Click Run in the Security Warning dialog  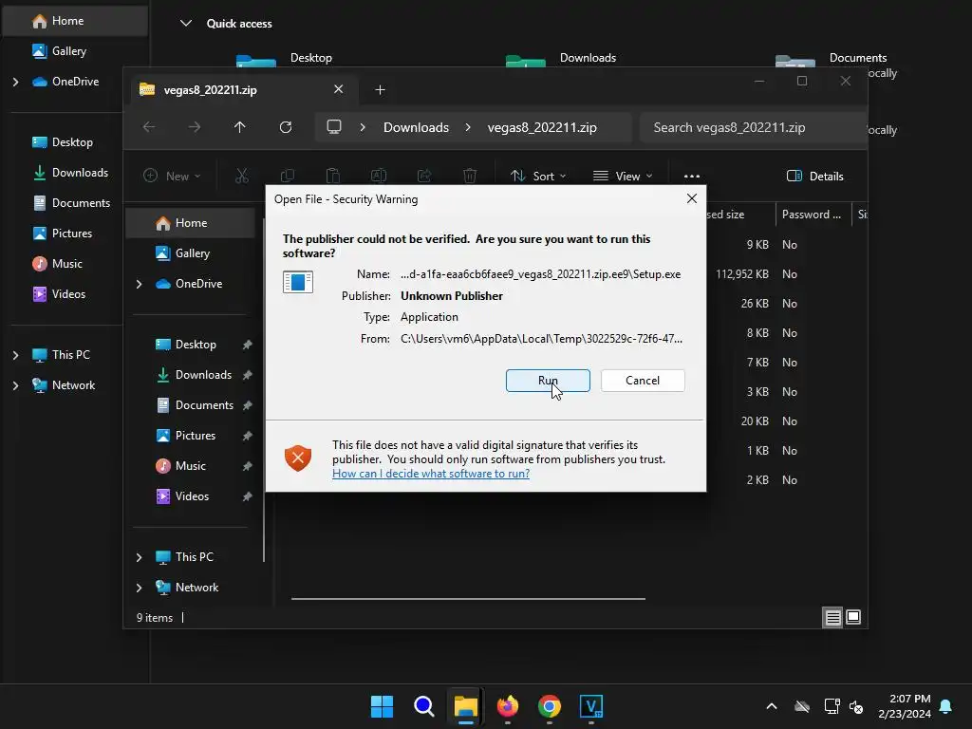548,381
